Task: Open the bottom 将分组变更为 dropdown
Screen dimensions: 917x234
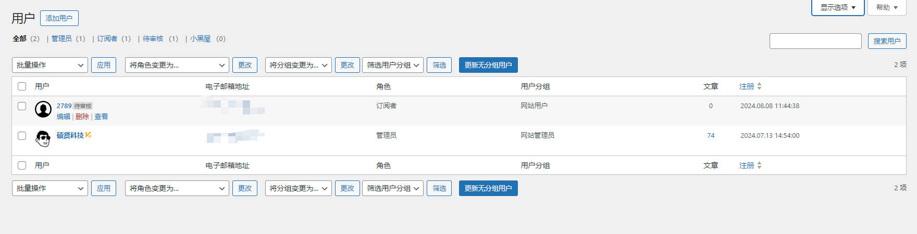Action: [x=299, y=188]
